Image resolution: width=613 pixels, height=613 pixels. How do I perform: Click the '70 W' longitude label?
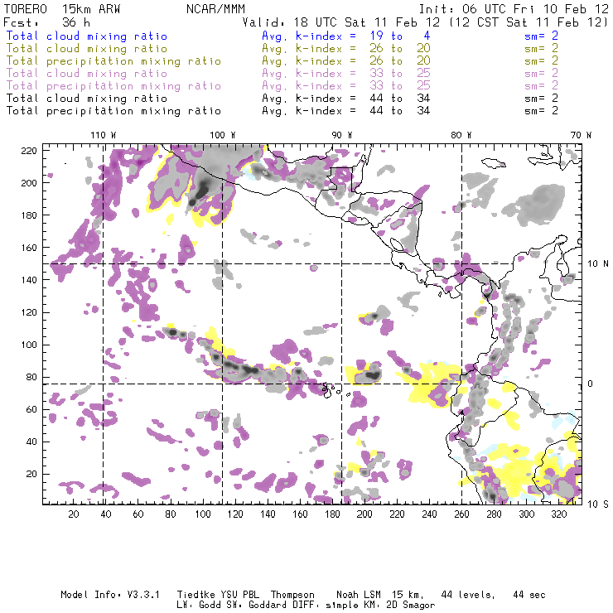tap(581, 135)
